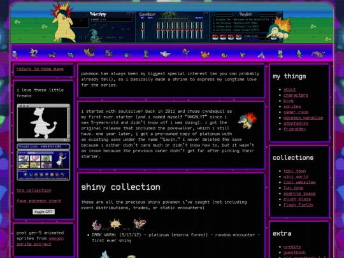Visit the flash fields link
This screenshot has width=344, height=258.
click(298, 205)
